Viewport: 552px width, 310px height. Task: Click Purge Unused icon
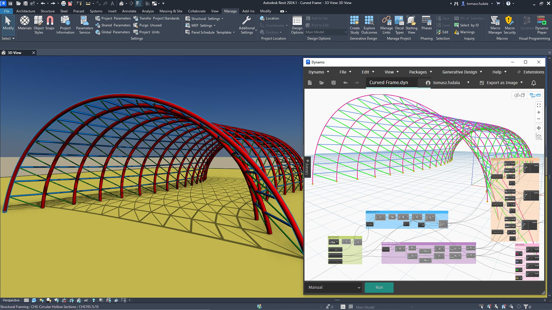tap(136, 25)
